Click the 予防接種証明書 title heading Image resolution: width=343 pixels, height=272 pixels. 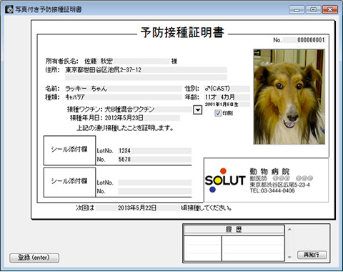click(x=182, y=32)
